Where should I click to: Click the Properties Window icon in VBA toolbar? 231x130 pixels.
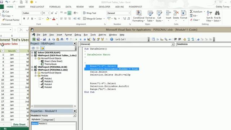pyautogui.click(x=98, y=39)
